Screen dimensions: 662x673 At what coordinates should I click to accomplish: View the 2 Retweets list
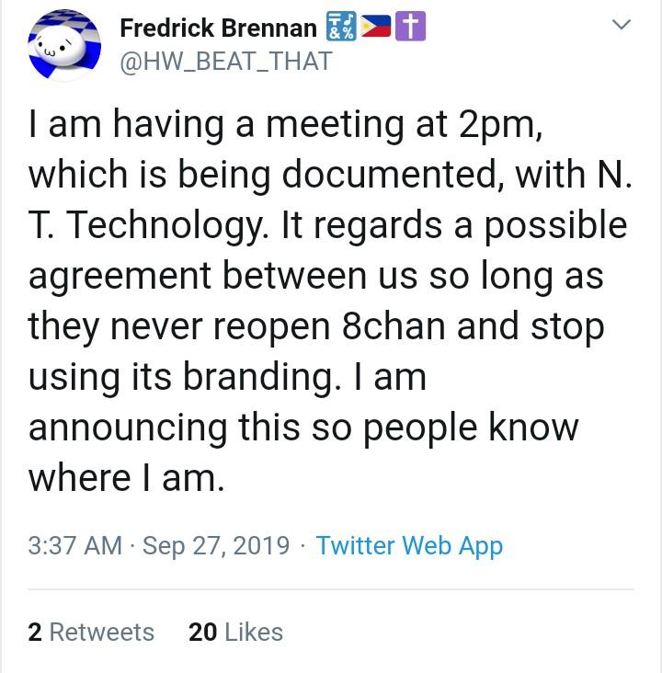click(91, 633)
